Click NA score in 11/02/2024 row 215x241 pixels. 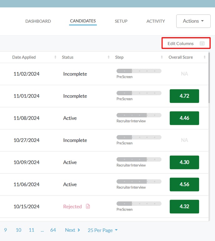(184, 74)
